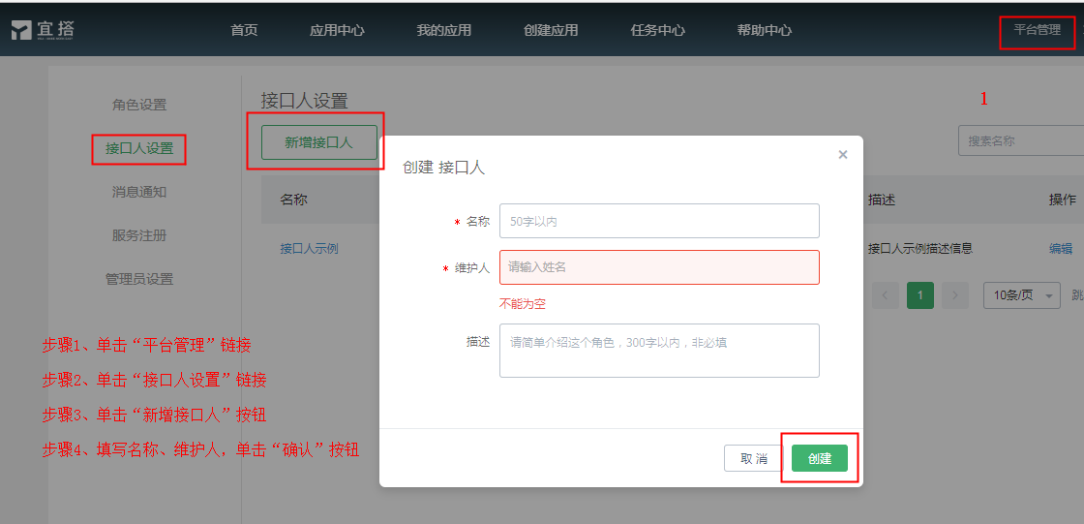Open 应用中心 in the top navigation
The height and width of the screenshot is (524, 1084).
tap(337, 30)
